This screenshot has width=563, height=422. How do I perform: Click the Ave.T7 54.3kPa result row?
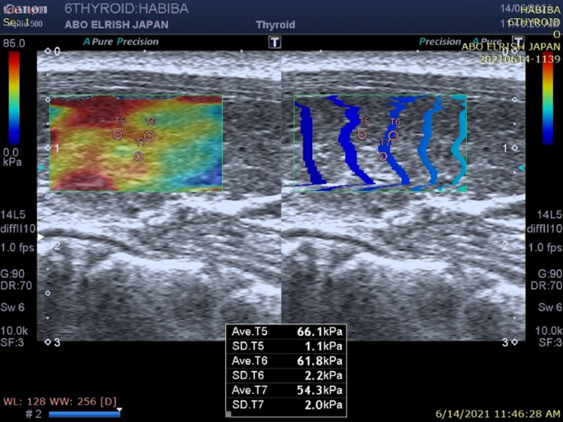pos(287,390)
